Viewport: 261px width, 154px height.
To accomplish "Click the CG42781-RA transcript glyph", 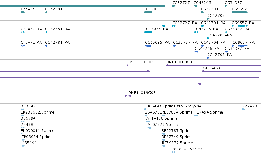I will click(46, 32).
